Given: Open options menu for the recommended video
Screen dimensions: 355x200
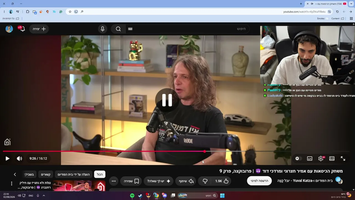Looking at the screenshot, I should point(12,183).
